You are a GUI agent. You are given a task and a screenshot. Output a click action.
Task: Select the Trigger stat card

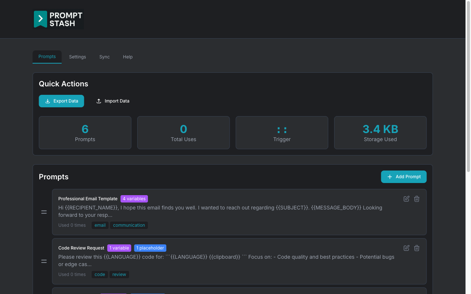[282, 133]
